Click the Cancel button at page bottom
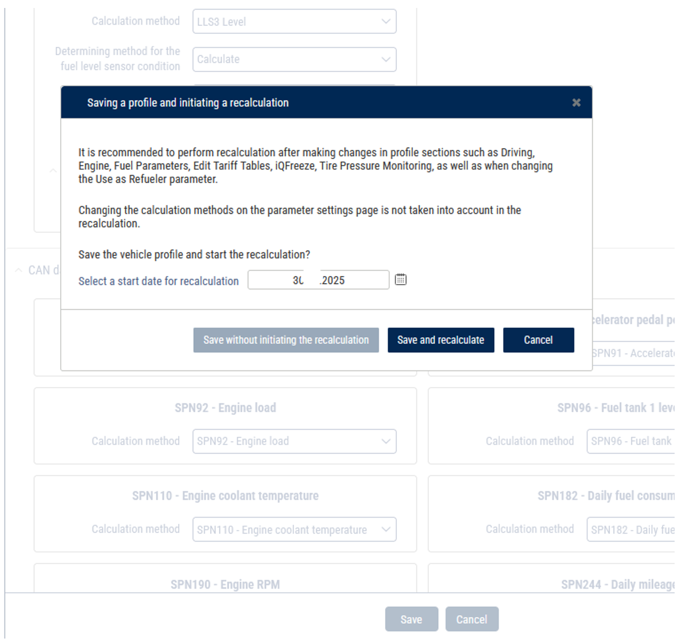Image resolution: width=692 pixels, height=643 pixels. click(472, 619)
